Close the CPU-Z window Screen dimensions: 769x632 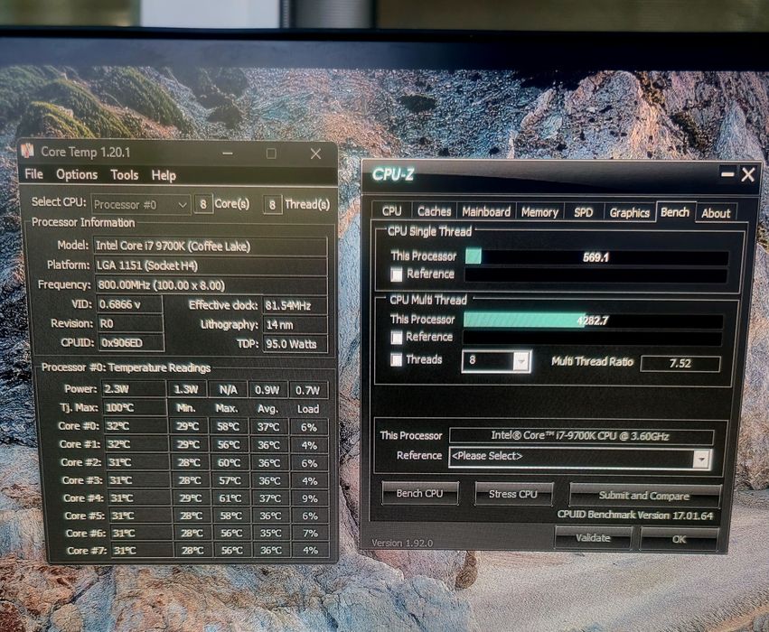click(748, 174)
